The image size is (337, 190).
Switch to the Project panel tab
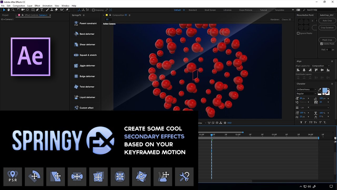tap(5, 15)
